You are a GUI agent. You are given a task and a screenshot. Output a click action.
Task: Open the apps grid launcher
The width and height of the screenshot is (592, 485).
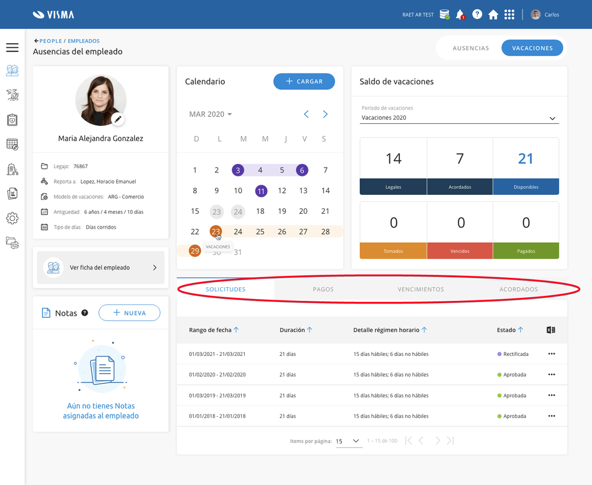tap(509, 15)
